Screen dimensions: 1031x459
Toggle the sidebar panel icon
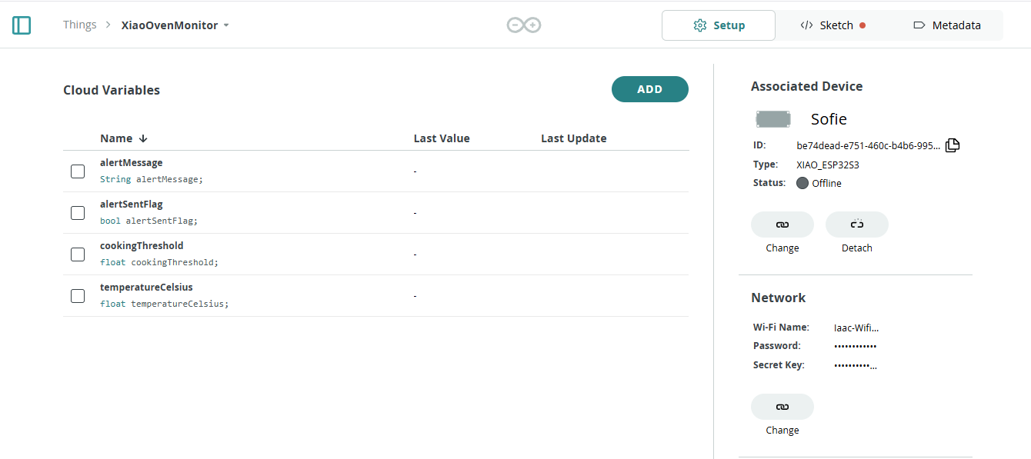click(x=22, y=25)
